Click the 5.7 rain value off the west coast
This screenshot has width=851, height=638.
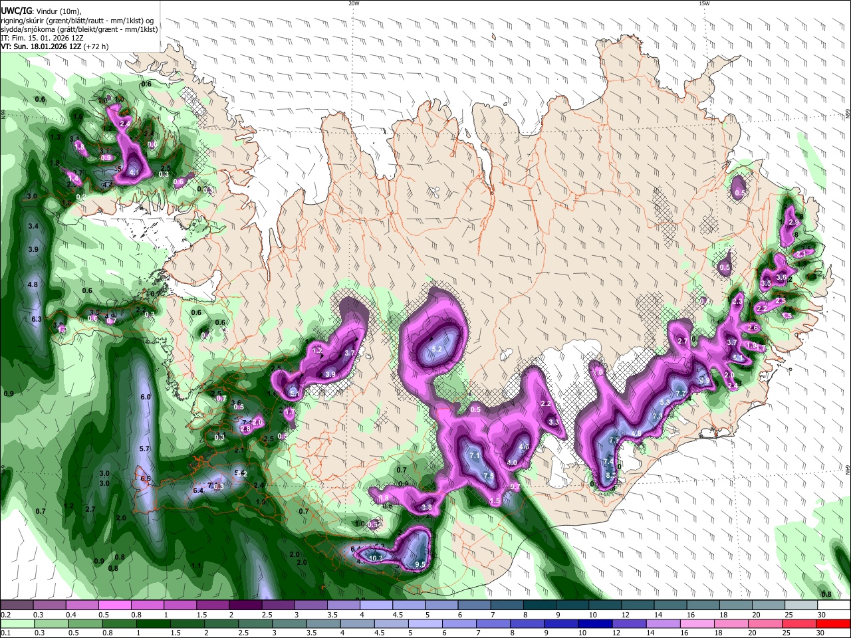point(144,449)
